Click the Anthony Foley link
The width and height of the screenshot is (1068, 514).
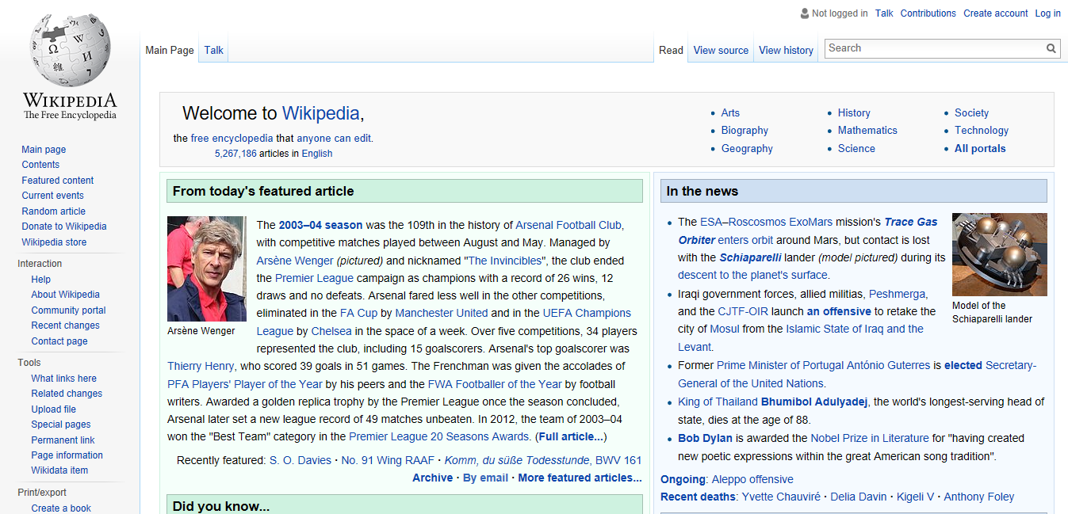[x=979, y=497]
